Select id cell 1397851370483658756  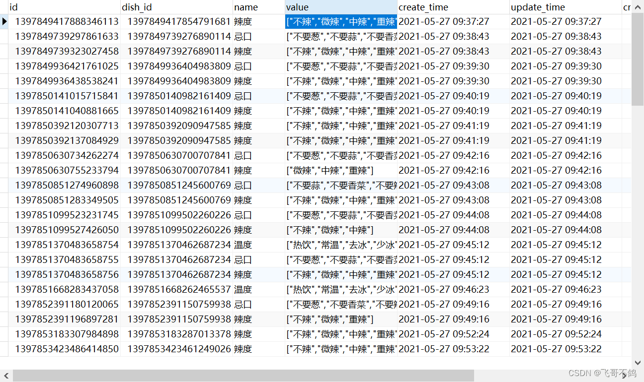65,274
